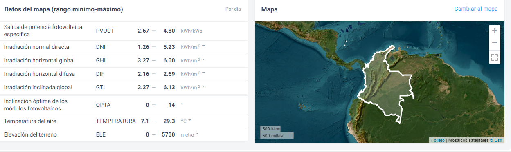This screenshot has height=152, width=511.
Task: Click the DIF maximum value 2.69
Action: [169, 74]
